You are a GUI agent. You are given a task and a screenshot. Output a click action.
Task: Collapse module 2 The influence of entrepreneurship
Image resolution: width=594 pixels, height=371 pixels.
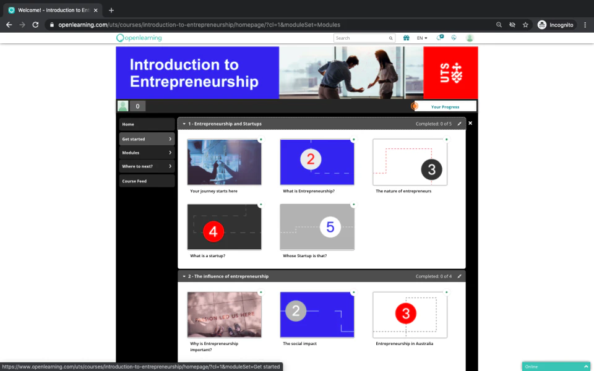184,276
